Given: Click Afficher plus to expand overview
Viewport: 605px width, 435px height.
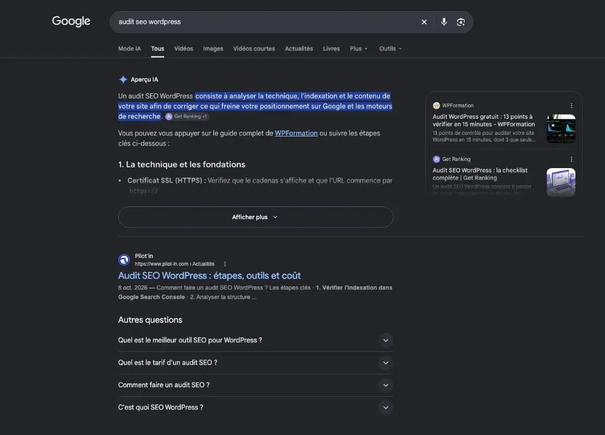Looking at the screenshot, I should point(256,217).
